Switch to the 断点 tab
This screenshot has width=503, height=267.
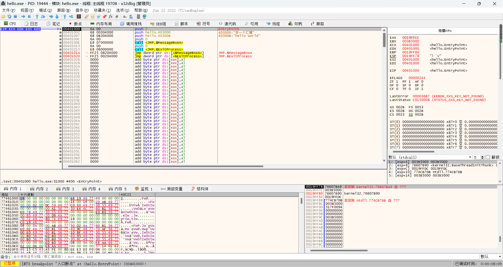75,24
